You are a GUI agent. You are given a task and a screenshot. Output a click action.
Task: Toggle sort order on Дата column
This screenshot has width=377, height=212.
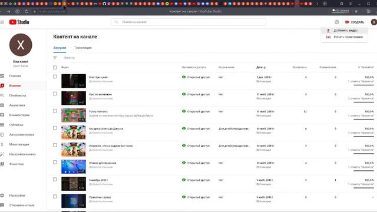[261, 67]
